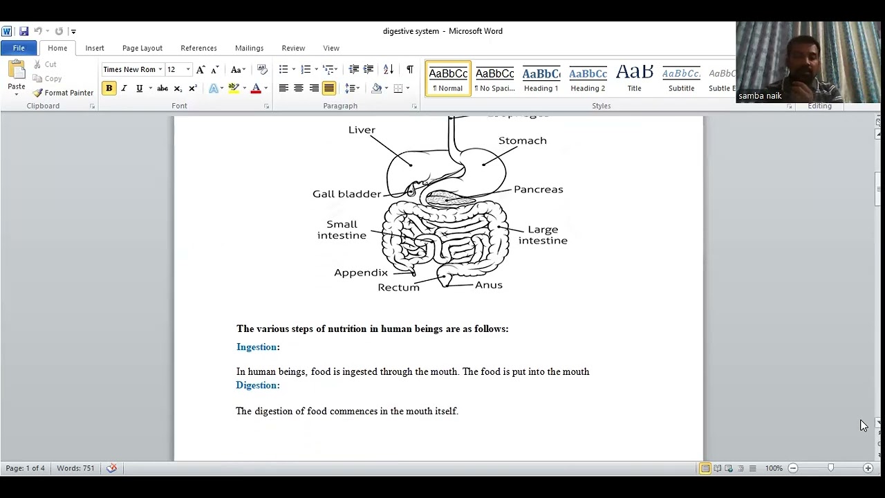This screenshot has height=498, width=885.
Task: Toggle strikethrough formatting
Action: [162, 88]
